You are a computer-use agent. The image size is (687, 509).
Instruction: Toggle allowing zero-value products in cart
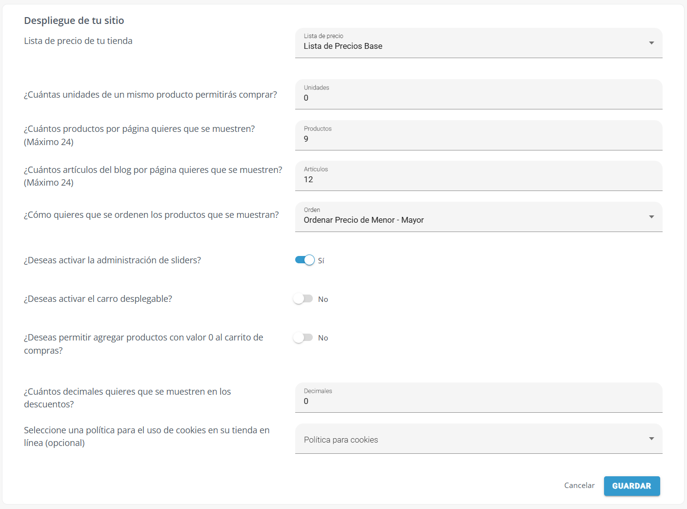[303, 337]
